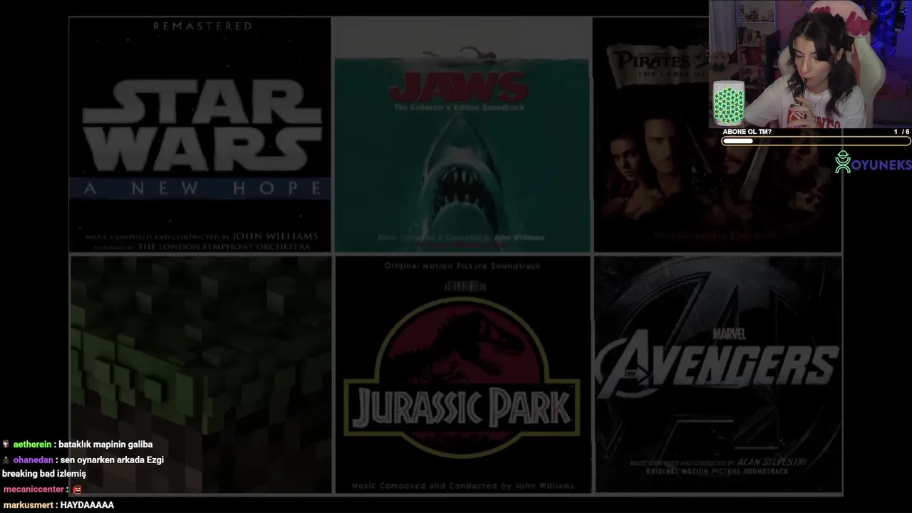
Task: Select the Minecraft grass block album cover
Action: coord(200,375)
